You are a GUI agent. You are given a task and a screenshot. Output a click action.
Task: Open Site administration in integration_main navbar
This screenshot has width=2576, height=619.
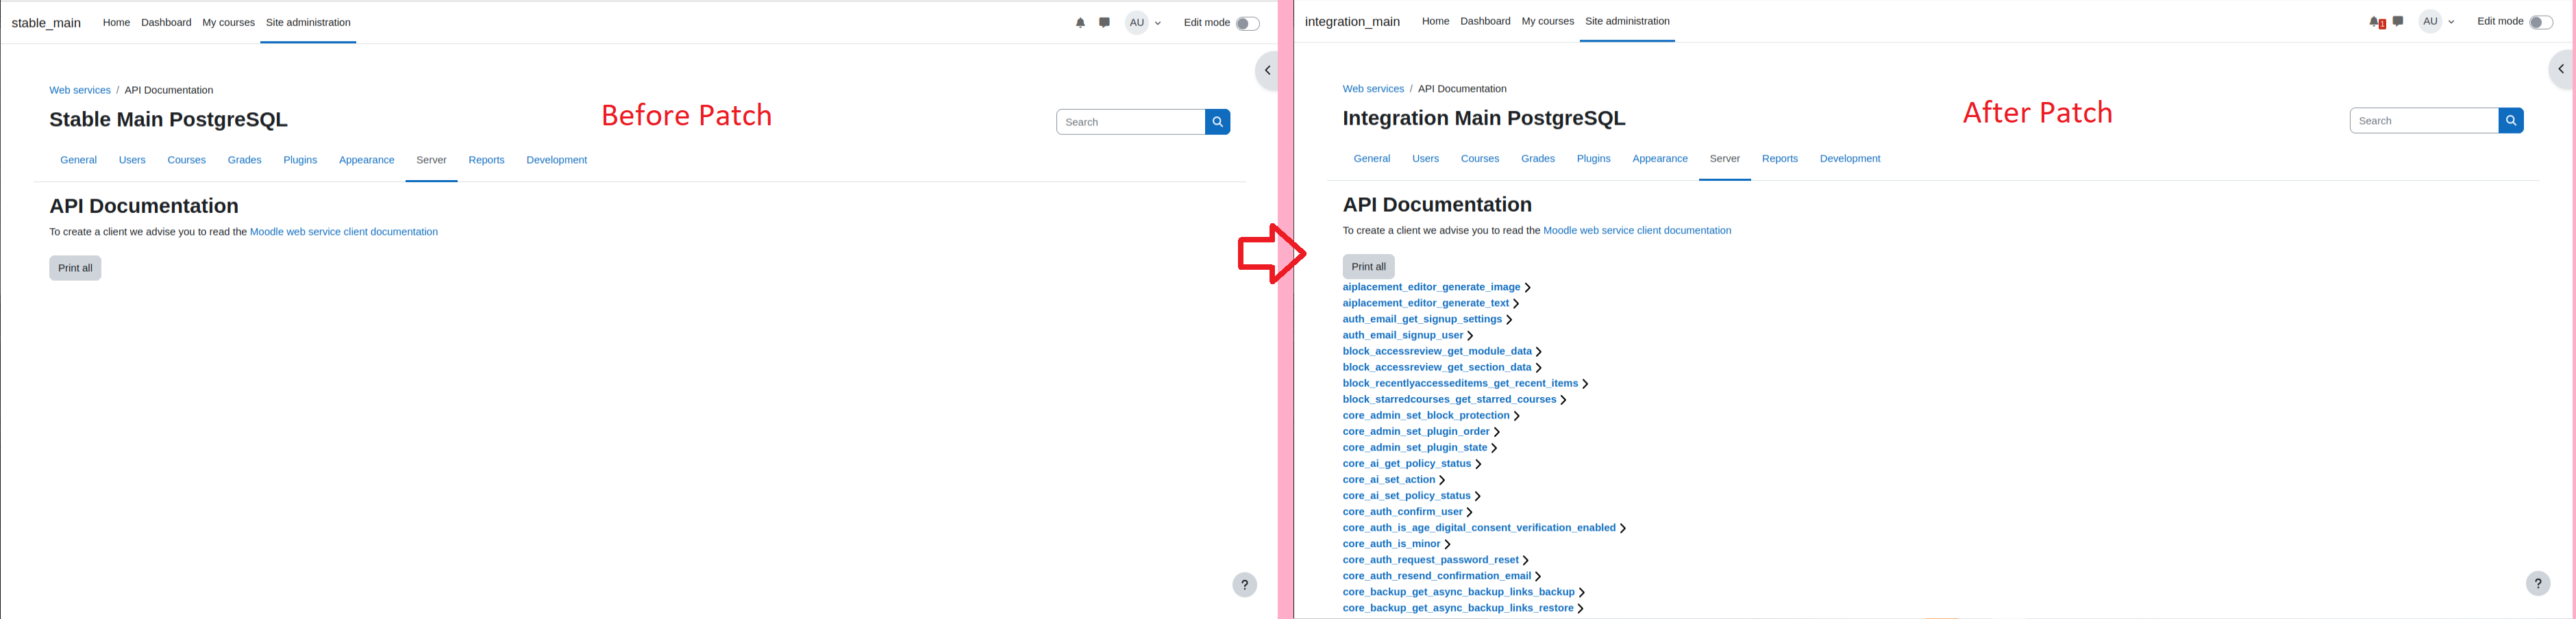tap(1627, 21)
